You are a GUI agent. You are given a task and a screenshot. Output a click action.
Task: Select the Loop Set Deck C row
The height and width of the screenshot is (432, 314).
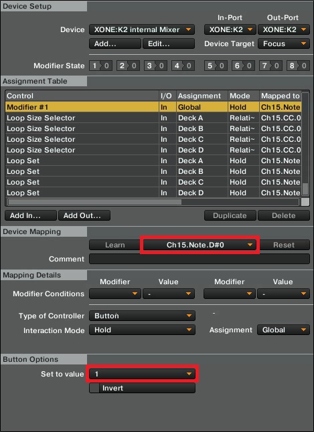tap(153, 182)
